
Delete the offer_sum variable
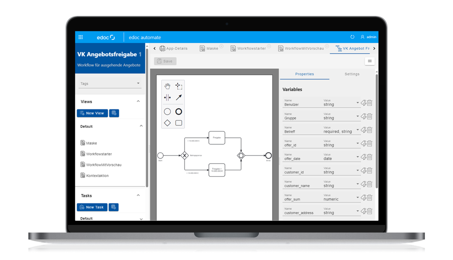tap(369, 198)
